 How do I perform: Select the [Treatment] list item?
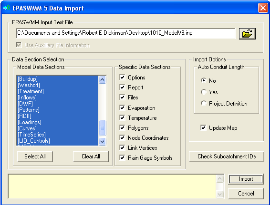pyautogui.click(x=58, y=91)
